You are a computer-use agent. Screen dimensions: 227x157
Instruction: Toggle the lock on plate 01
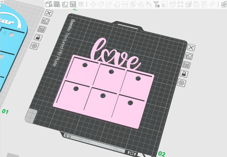point(38,38)
